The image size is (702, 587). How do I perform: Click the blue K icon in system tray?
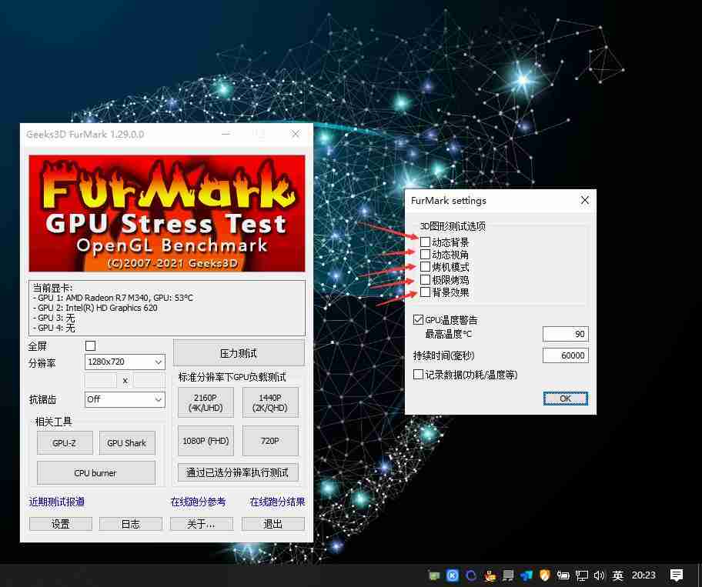click(x=453, y=575)
